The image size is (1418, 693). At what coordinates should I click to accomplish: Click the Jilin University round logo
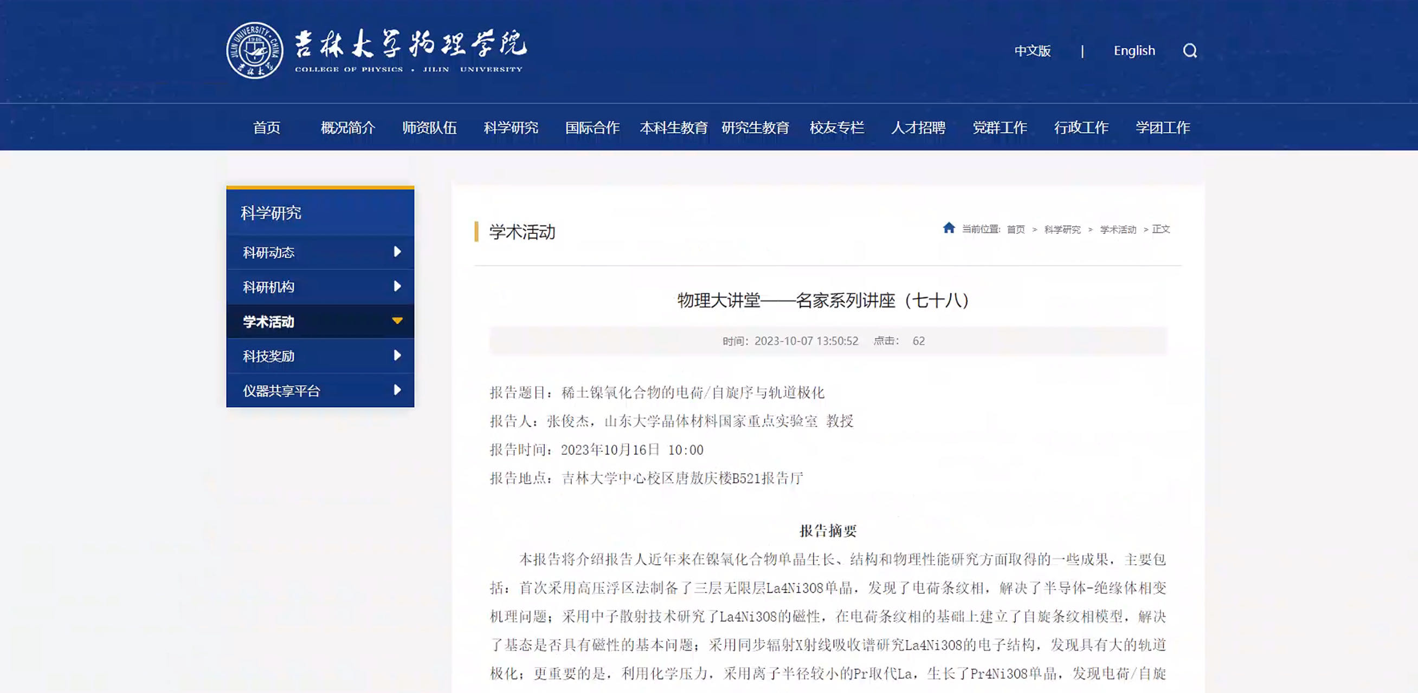[x=255, y=50]
